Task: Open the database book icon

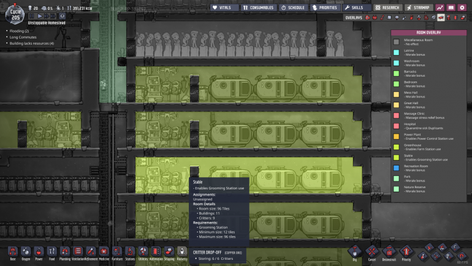Action: (451, 8)
